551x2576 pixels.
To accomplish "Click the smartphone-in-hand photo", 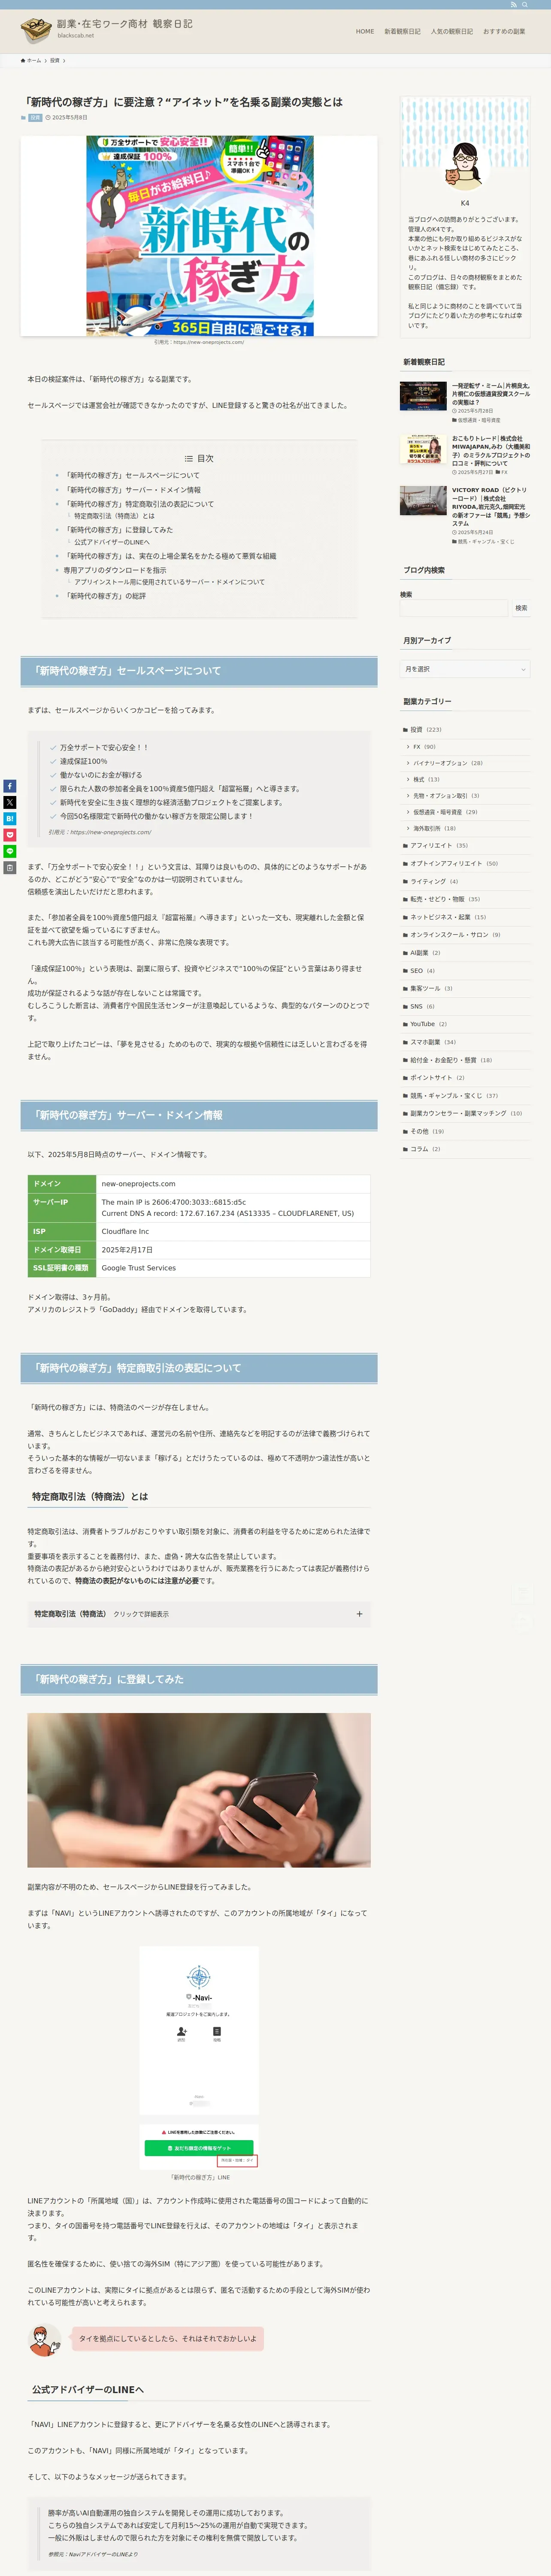I will pyautogui.click(x=199, y=1790).
